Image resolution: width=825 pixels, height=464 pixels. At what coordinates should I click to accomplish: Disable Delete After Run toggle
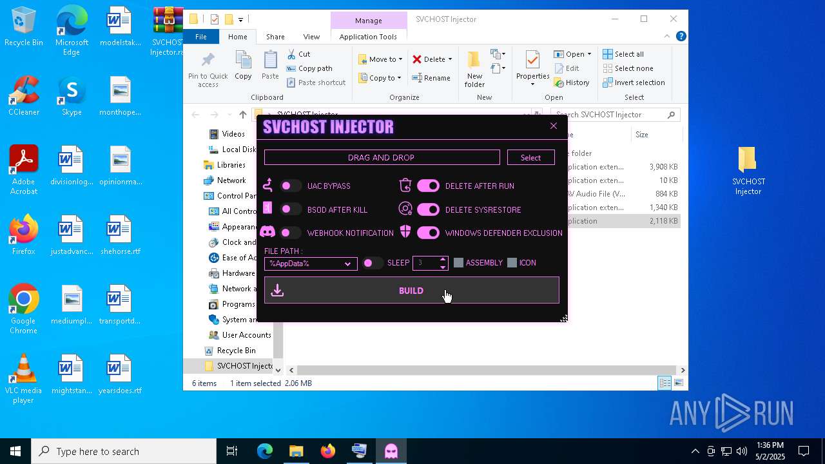pos(428,186)
